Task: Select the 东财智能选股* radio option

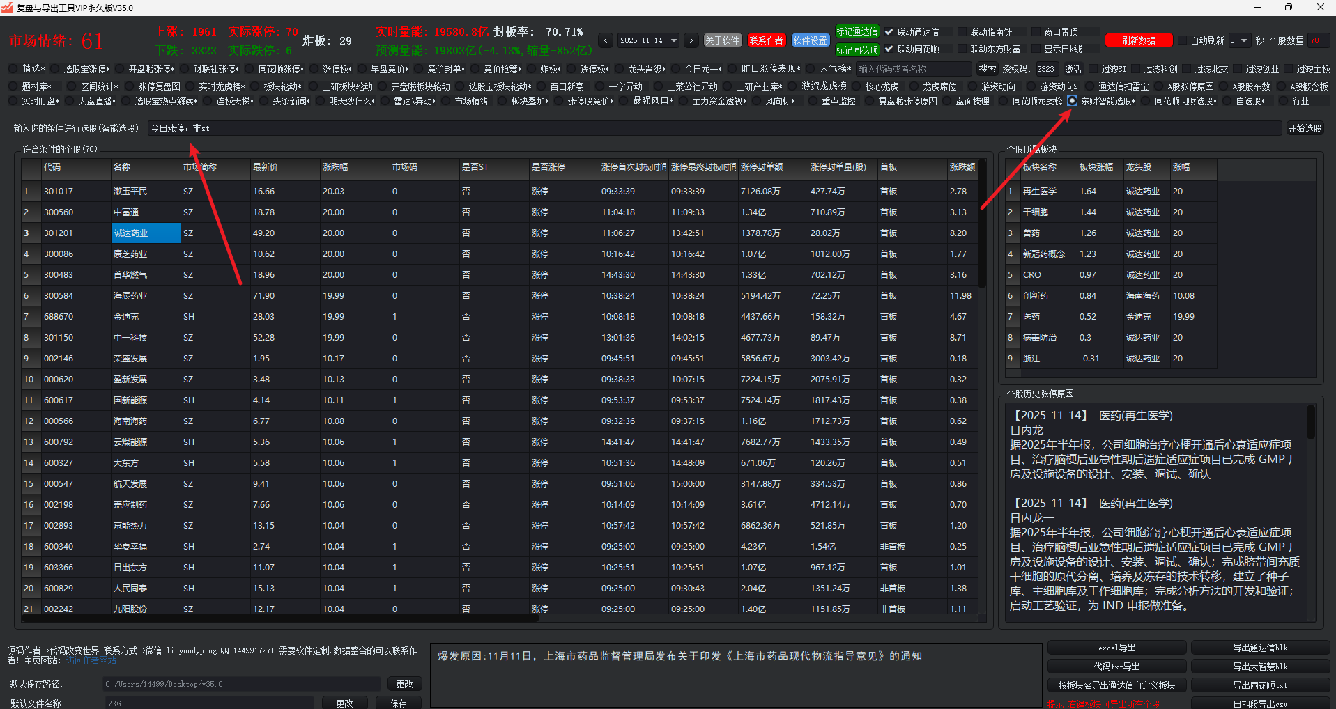Action: (1073, 101)
